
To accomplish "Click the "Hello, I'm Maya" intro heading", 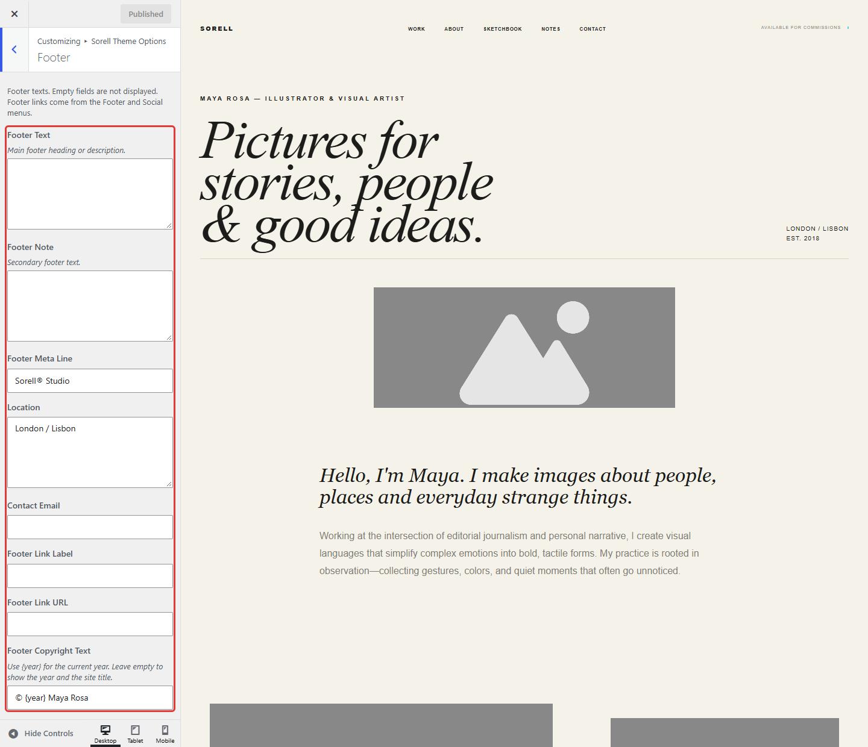I will click(518, 486).
